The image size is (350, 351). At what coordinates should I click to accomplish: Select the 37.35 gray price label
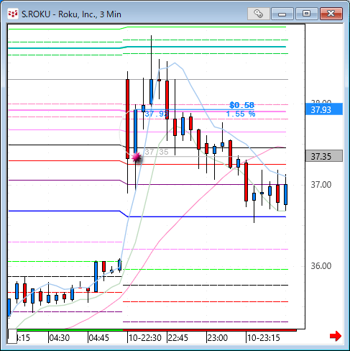(x=324, y=156)
